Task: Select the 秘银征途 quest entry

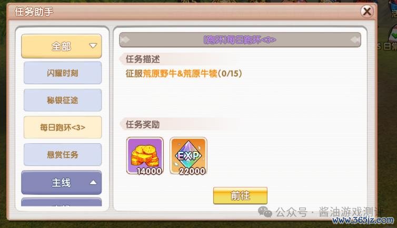Action: 63,100
